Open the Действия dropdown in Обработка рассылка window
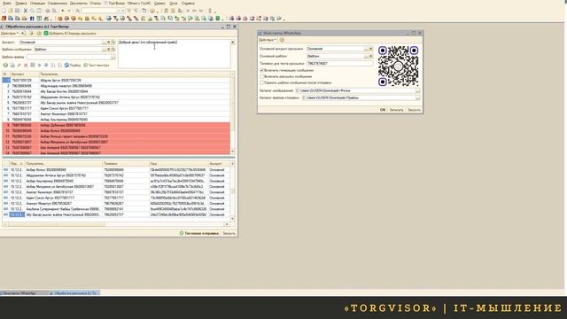Viewport: 567px width, 319px height. [9, 34]
